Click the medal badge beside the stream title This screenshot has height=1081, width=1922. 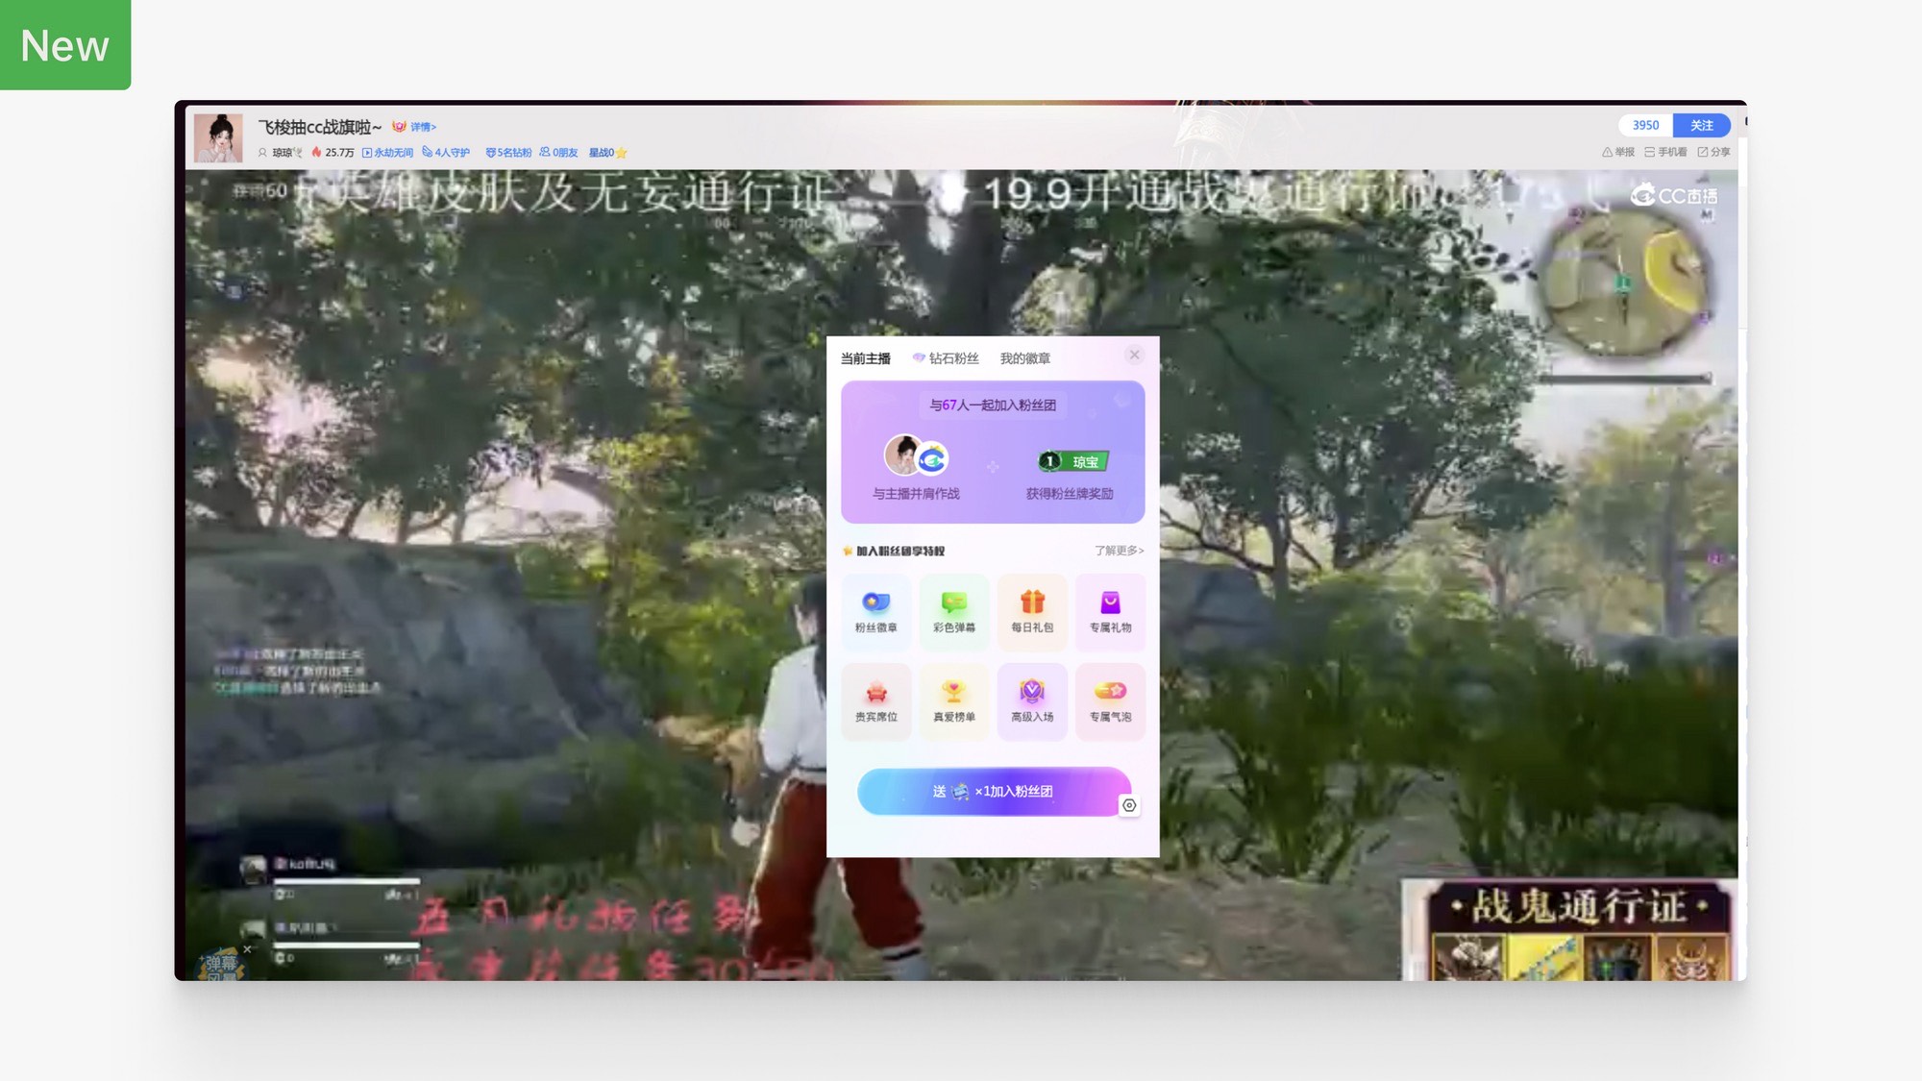(399, 127)
